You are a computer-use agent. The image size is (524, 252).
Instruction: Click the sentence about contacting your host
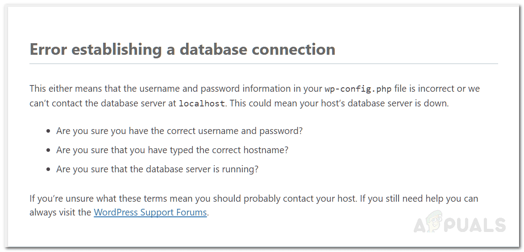(x=190, y=199)
